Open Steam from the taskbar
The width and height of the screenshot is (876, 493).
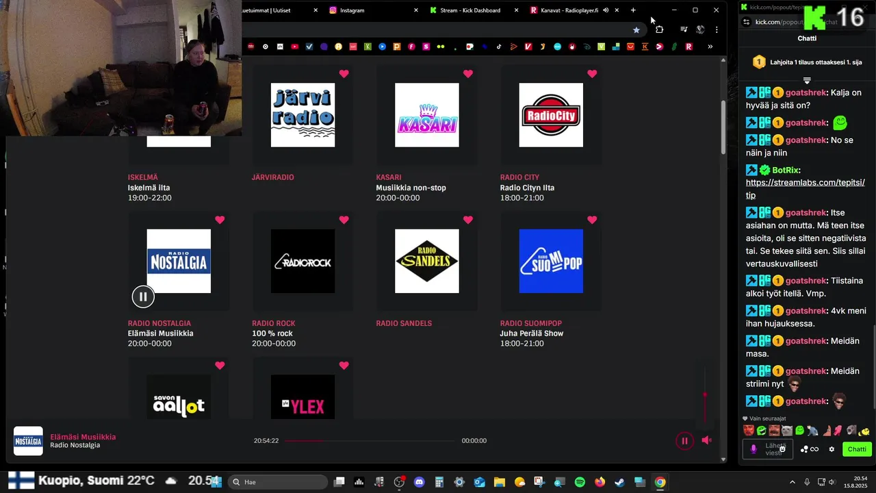coord(619,482)
